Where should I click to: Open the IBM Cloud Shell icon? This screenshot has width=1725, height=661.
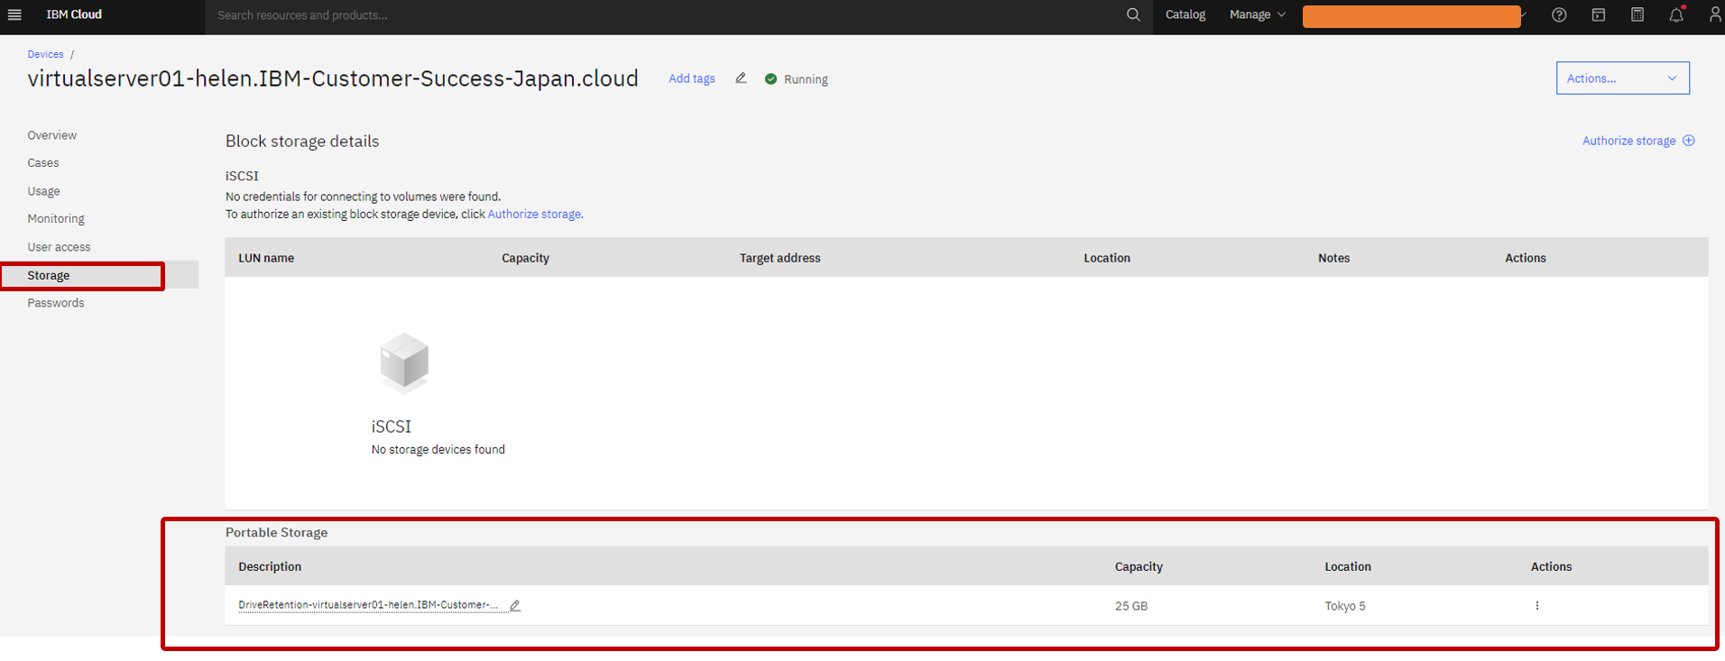pyautogui.click(x=1599, y=15)
